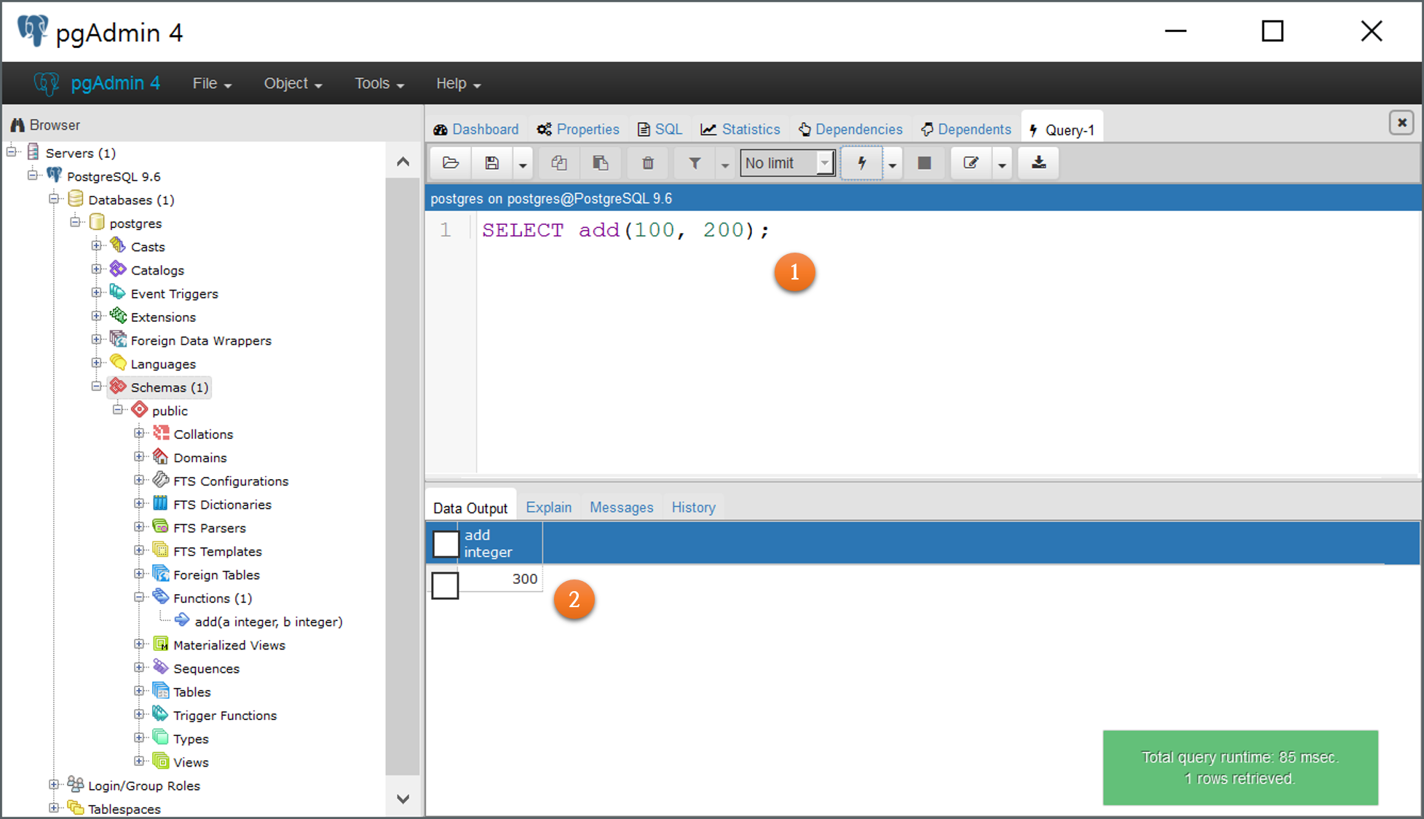
Task: Click the Save query icon
Action: coord(492,163)
